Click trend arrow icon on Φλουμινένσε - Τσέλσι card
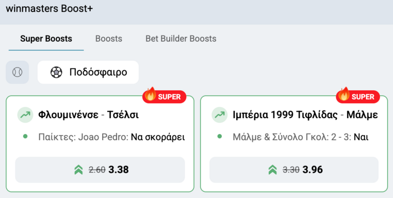393x198 pixels. (25, 115)
